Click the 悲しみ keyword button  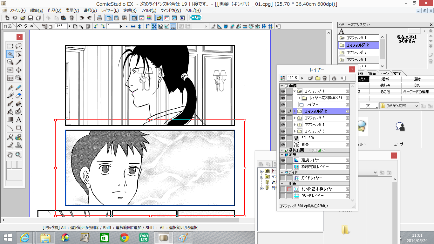click(385, 85)
